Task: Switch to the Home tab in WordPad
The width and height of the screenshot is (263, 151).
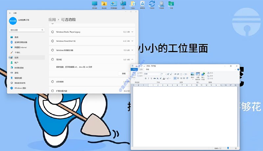Action: pos(141,69)
